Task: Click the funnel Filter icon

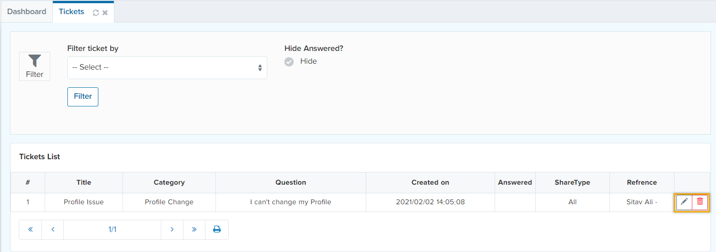Action: [x=35, y=66]
